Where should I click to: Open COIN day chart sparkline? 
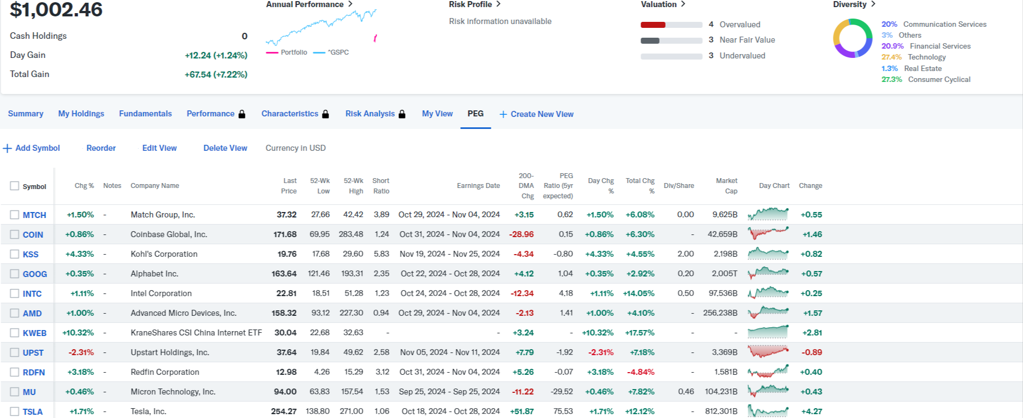tap(768, 234)
